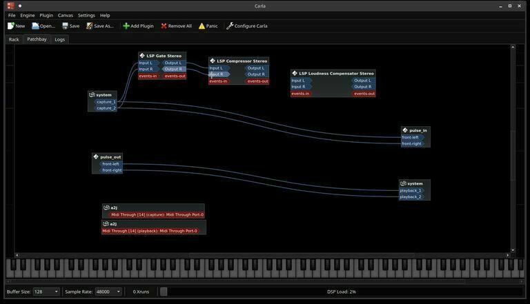
Task: Click the Open file icon
Action: click(35, 26)
